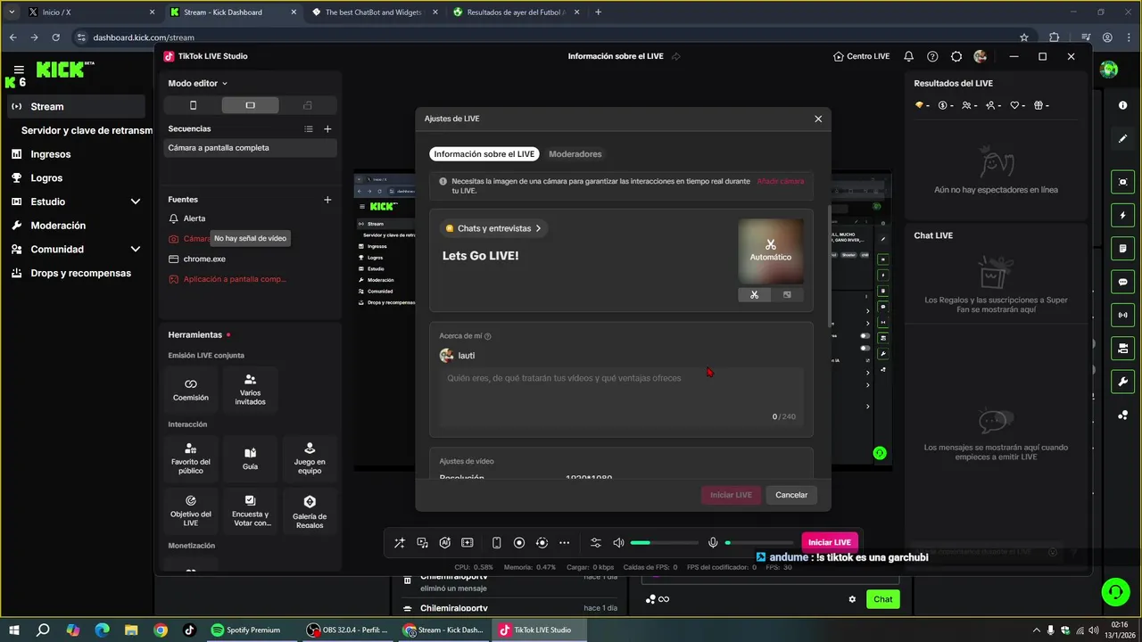Adjust the microphone level slider
The image size is (1142, 642).
(x=758, y=543)
